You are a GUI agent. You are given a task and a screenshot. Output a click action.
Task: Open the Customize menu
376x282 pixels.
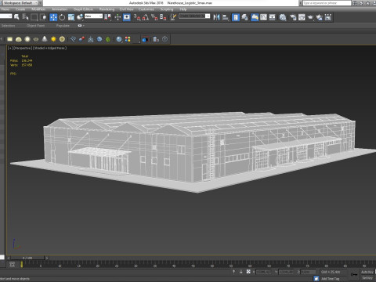pos(146,9)
